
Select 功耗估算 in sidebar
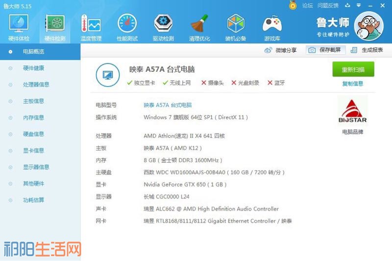click(x=40, y=200)
